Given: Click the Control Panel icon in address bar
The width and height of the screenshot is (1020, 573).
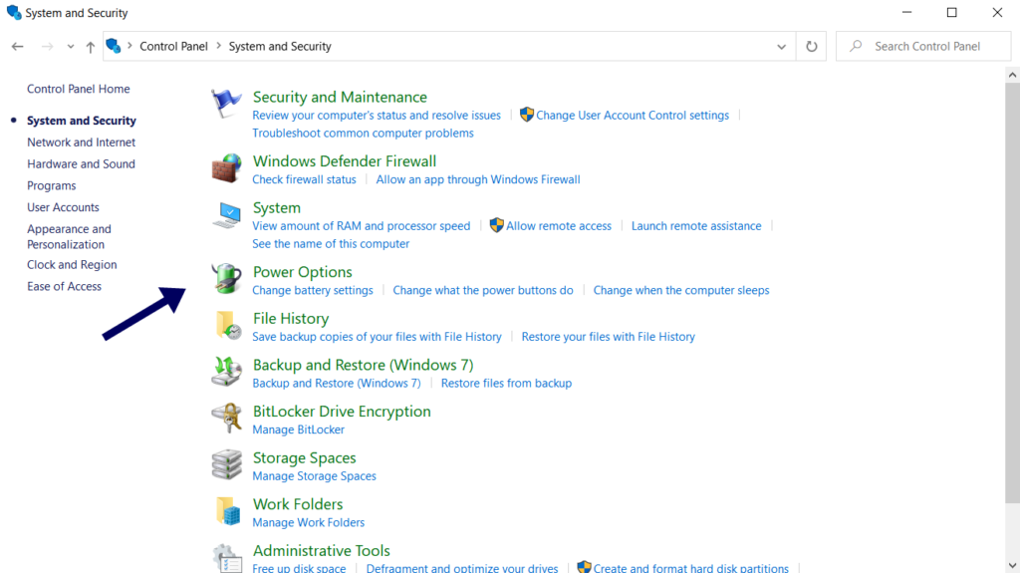Looking at the screenshot, I should coord(114,46).
